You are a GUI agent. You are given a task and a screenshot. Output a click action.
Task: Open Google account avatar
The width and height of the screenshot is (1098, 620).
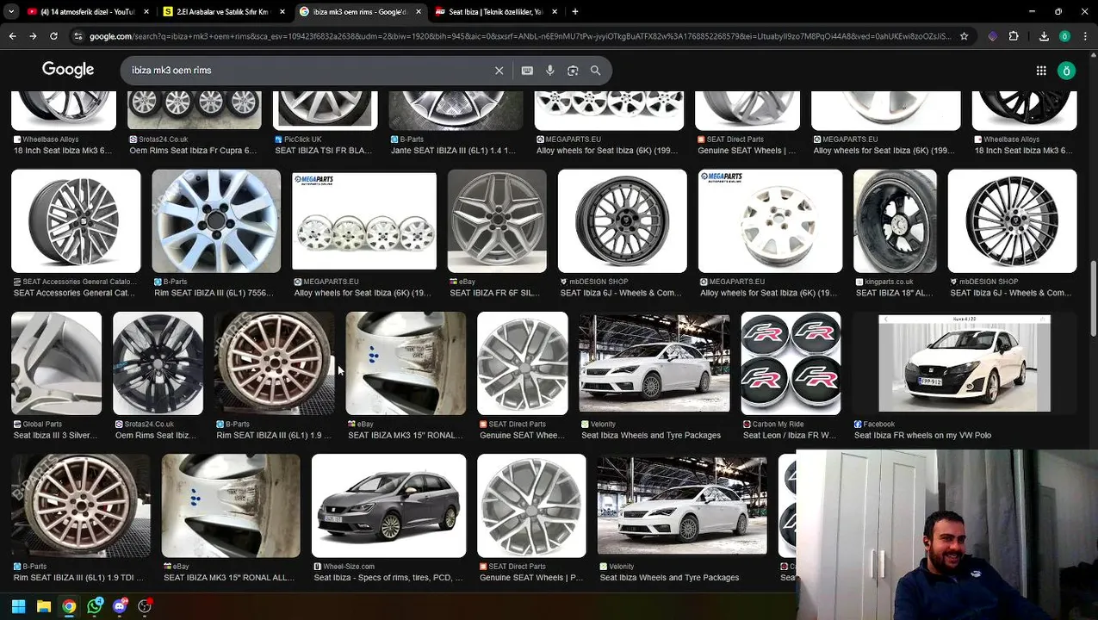[x=1067, y=71]
